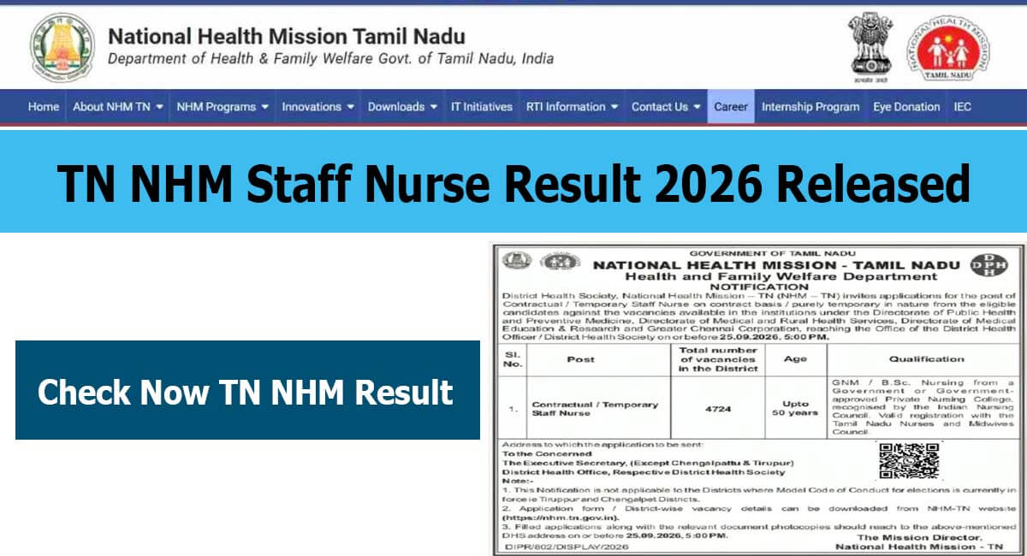
Task: Open the Eye Donation menu item
Action: [x=906, y=107]
